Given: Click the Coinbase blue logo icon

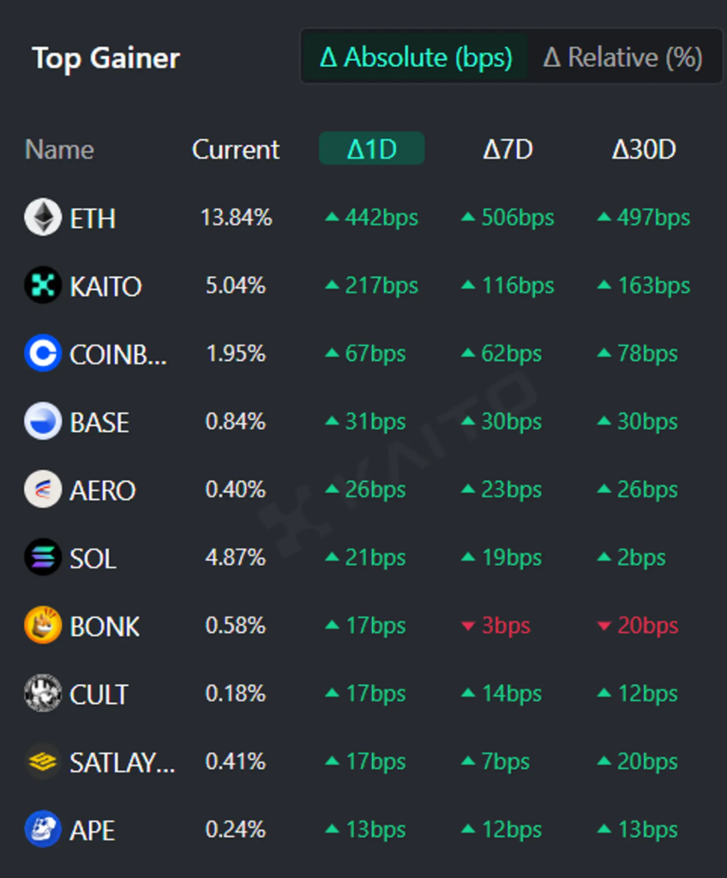Looking at the screenshot, I should [42, 353].
